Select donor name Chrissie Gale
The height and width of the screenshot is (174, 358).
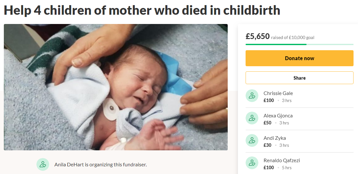pyautogui.click(x=278, y=93)
